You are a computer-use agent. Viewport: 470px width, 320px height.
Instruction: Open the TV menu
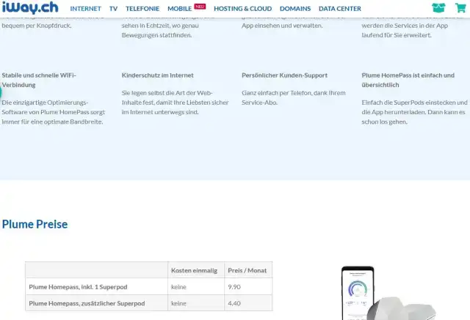tap(113, 9)
